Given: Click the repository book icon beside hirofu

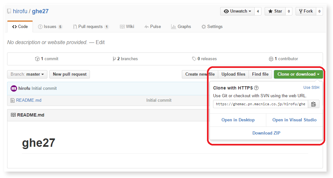Looking at the screenshot, I should pyautogui.click(x=9, y=11).
